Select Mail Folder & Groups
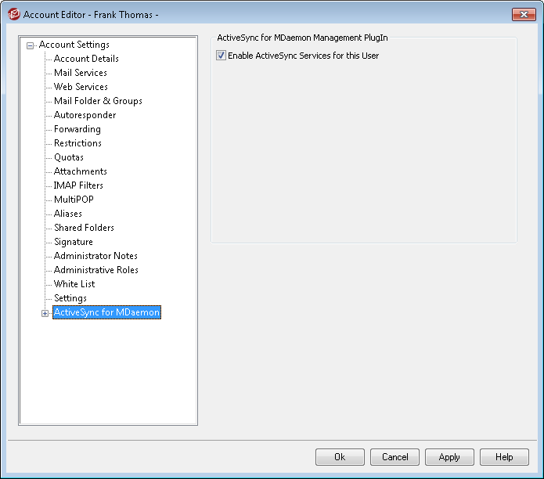The width and height of the screenshot is (544, 479). coord(98,101)
